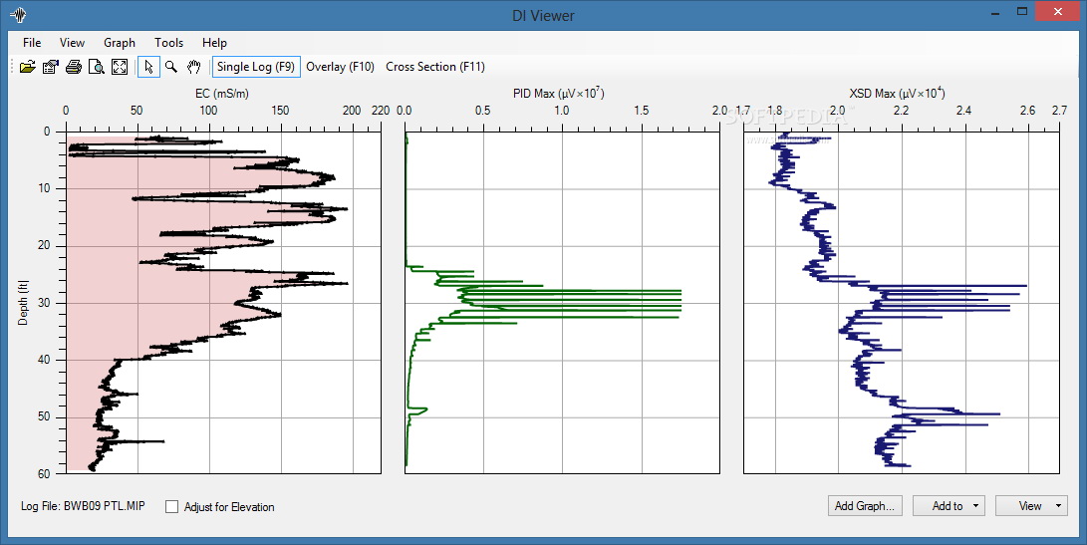Select the magnifier zoom tool

[x=171, y=67]
